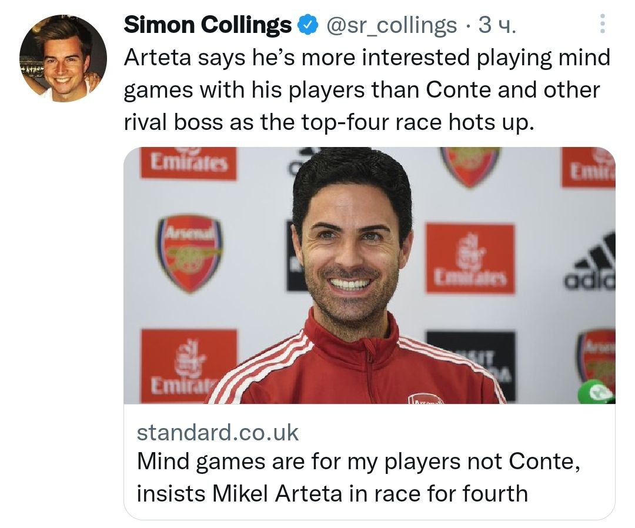635x528 pixels.
Task: Click the Emirates square beside the Adidas logo
Action: coord(470,258)
